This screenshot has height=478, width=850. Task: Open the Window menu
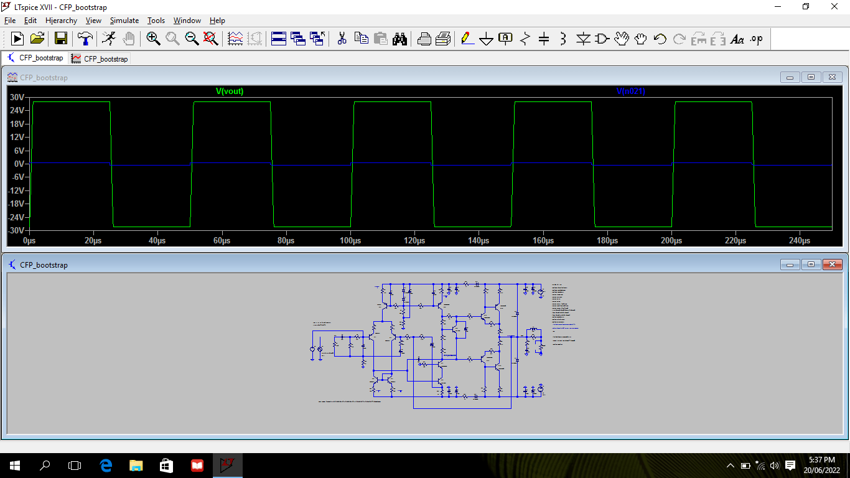point(187,21)
